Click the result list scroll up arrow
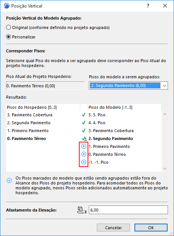 [165, 114]
